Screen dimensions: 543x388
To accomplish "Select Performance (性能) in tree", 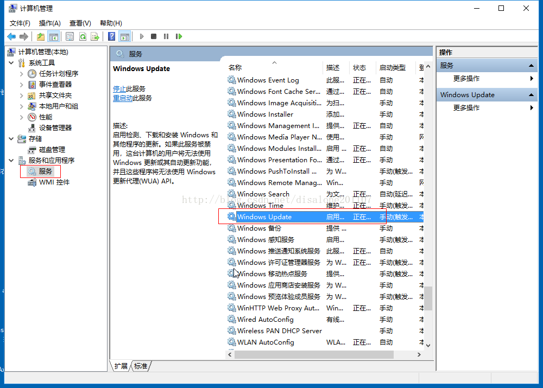I will (46, 117).
